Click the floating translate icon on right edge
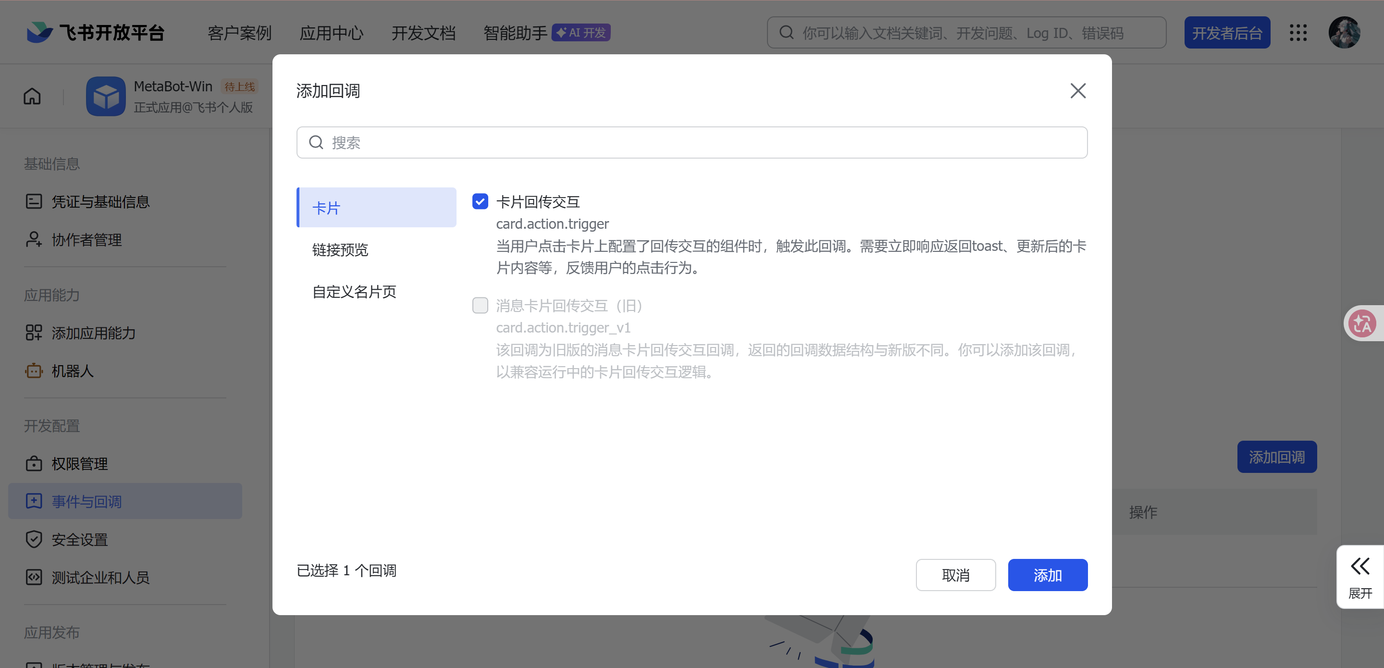Screen dimensions: 1384x668 [1362, 323]
